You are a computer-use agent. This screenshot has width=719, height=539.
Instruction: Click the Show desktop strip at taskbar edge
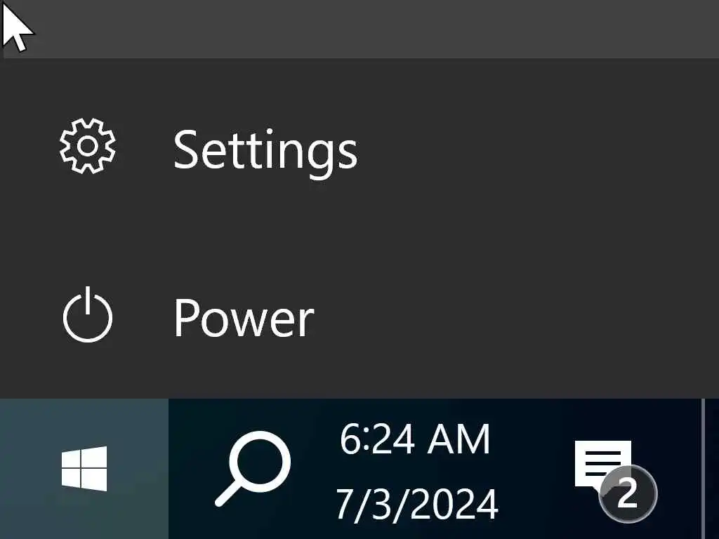coord(712,468)
